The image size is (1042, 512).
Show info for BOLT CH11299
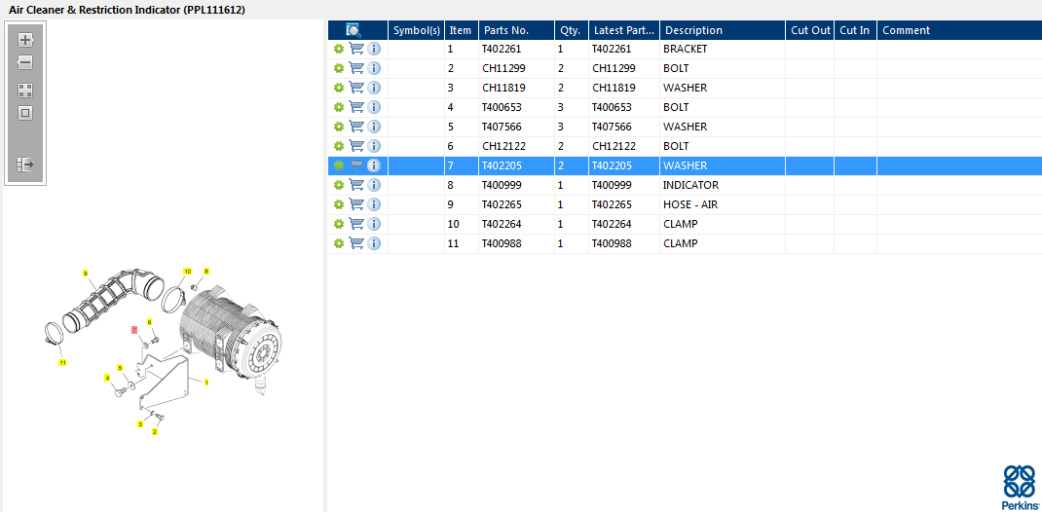[374, 68]
